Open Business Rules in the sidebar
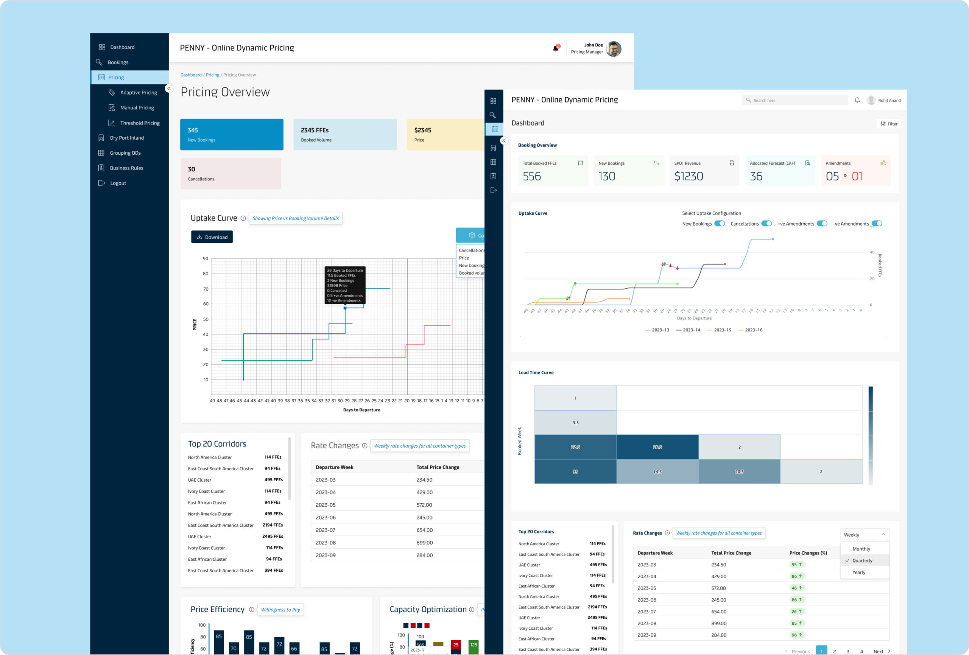The height and width of the screenshot is (655, 969). pos(126,168)
